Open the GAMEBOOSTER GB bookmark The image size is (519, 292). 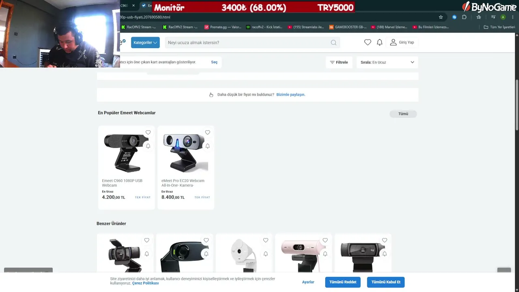[348, 27]
